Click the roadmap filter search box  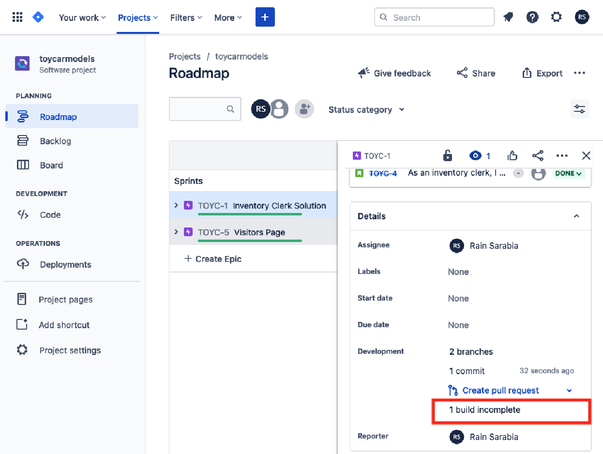[205, 109]
